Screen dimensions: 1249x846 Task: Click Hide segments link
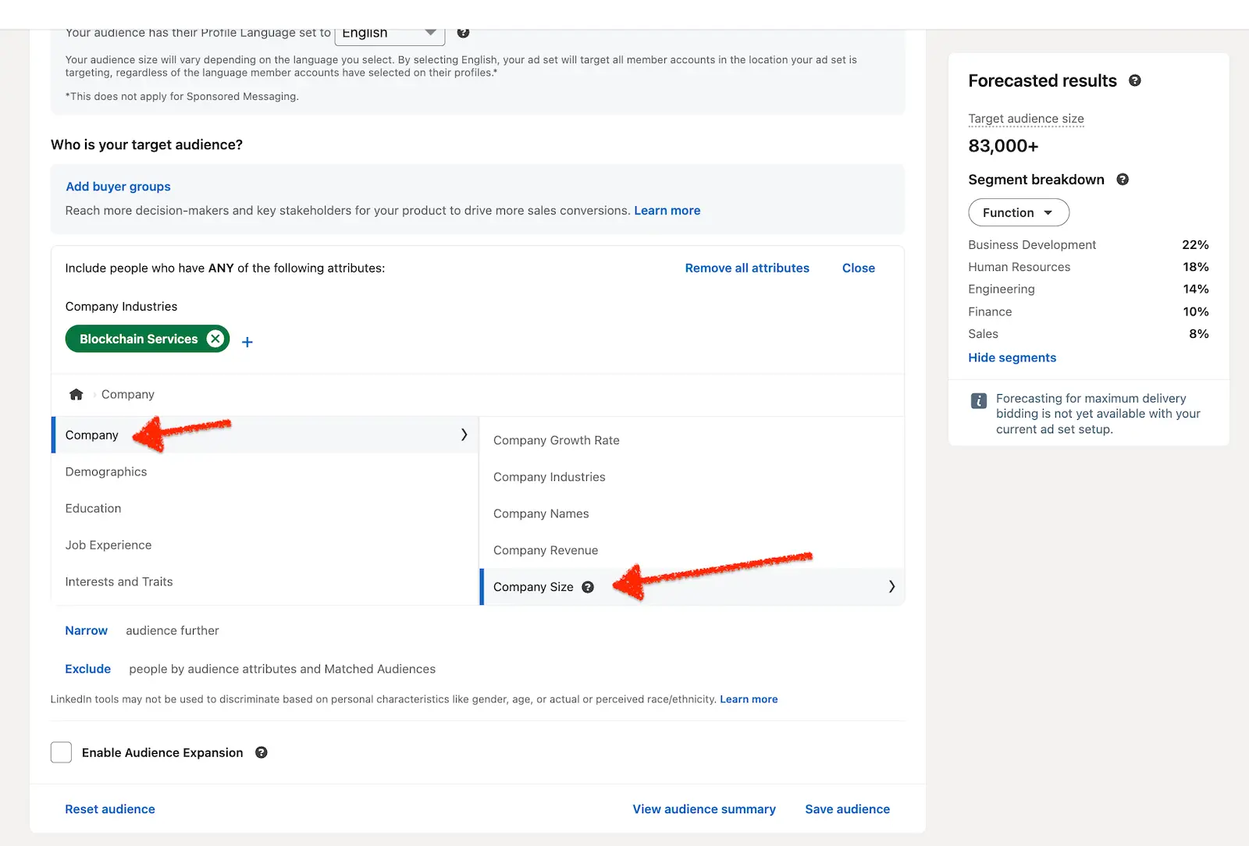(x=1012, y=357)
